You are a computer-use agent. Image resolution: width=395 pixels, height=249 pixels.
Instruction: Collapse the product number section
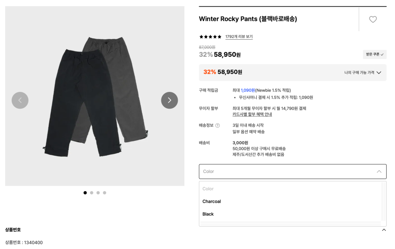click(383, 230)
